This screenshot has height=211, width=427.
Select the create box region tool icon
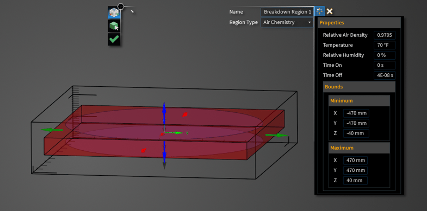[x=114, y=12]
